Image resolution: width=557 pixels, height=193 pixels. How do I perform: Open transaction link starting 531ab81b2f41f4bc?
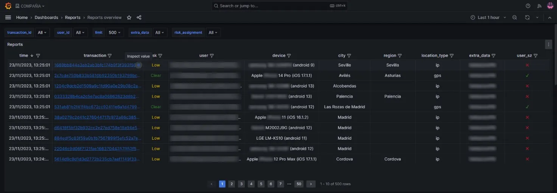coord(98,107)
